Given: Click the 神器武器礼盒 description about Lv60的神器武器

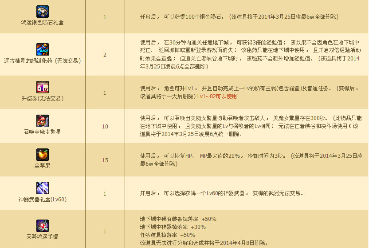Looking at the screenshot, I should (x=222, y=193).
